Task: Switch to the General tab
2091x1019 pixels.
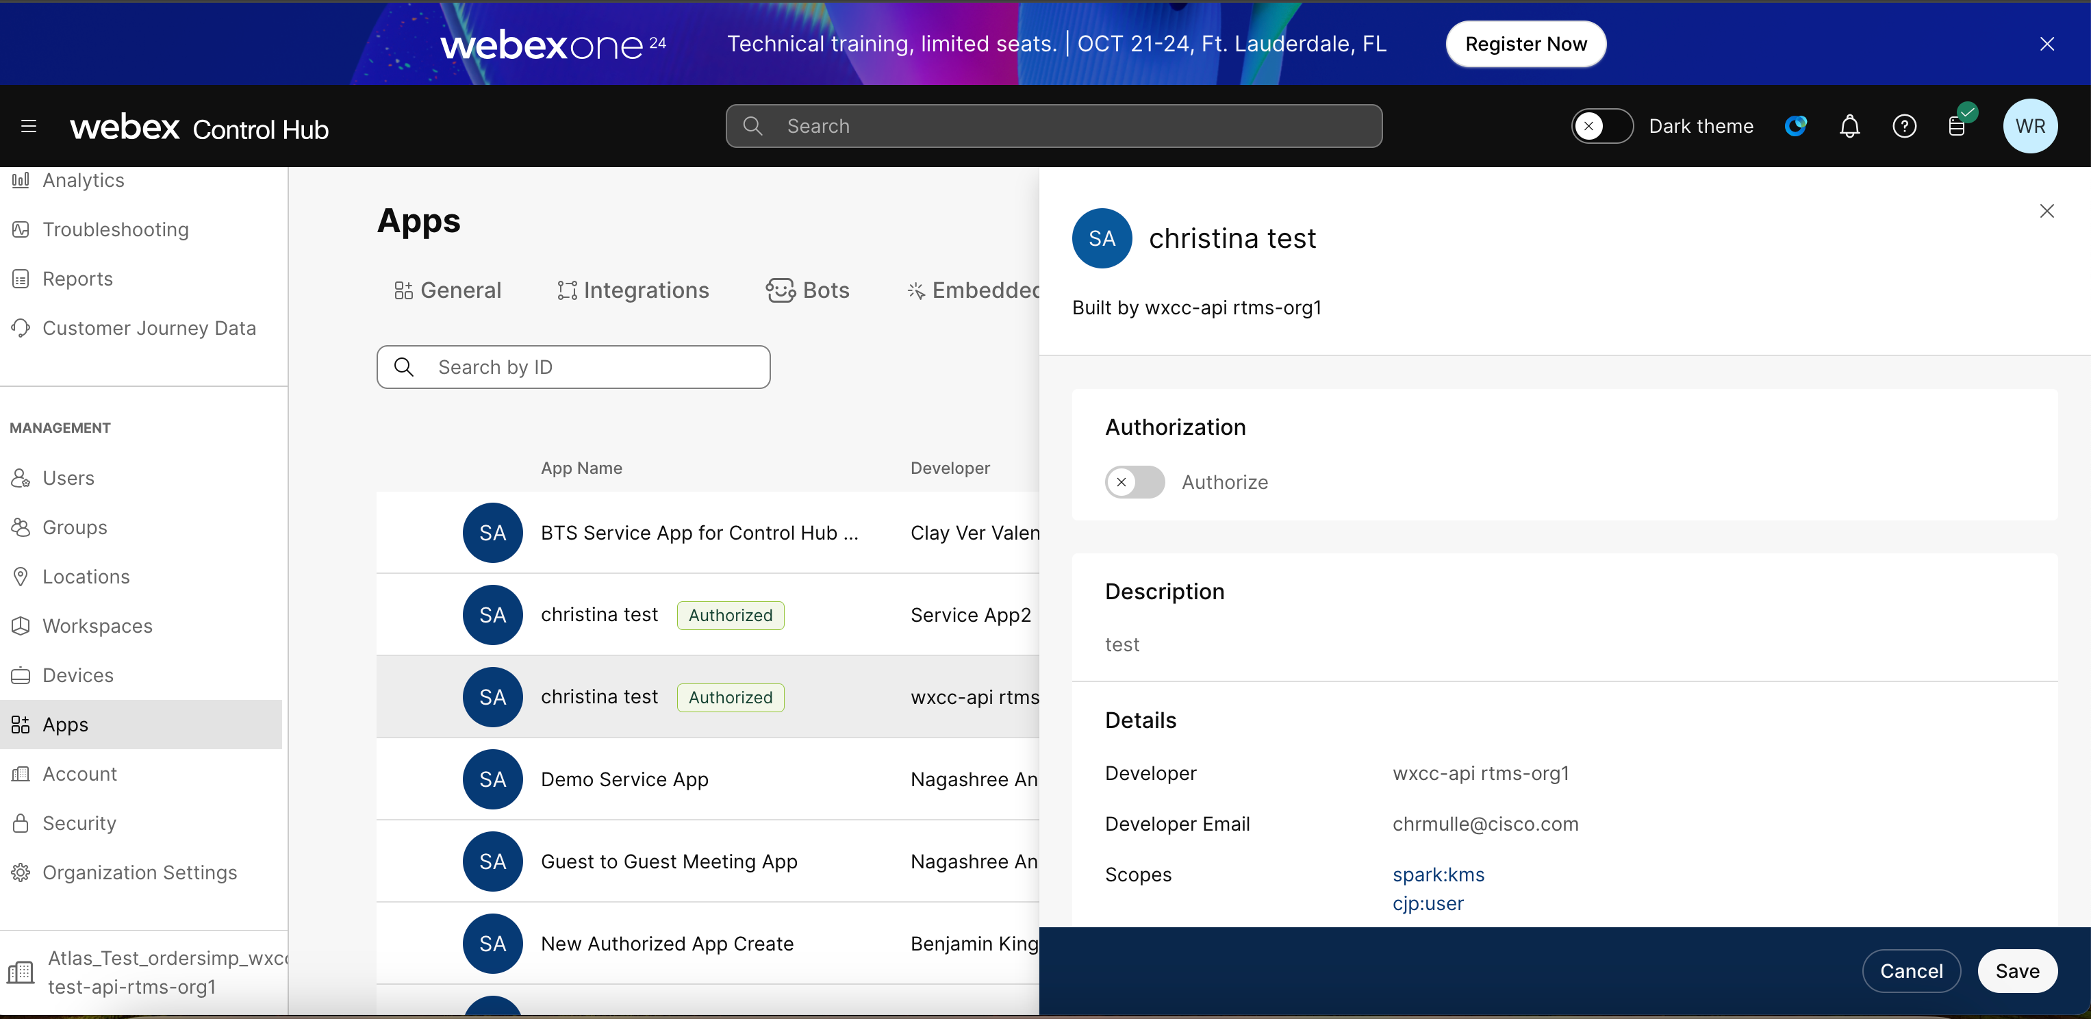Action: (447, 290)
